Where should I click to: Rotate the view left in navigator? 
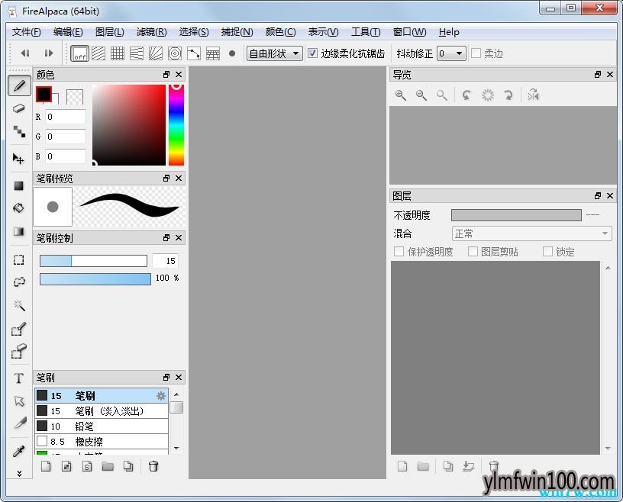click(x=466, y=95)
